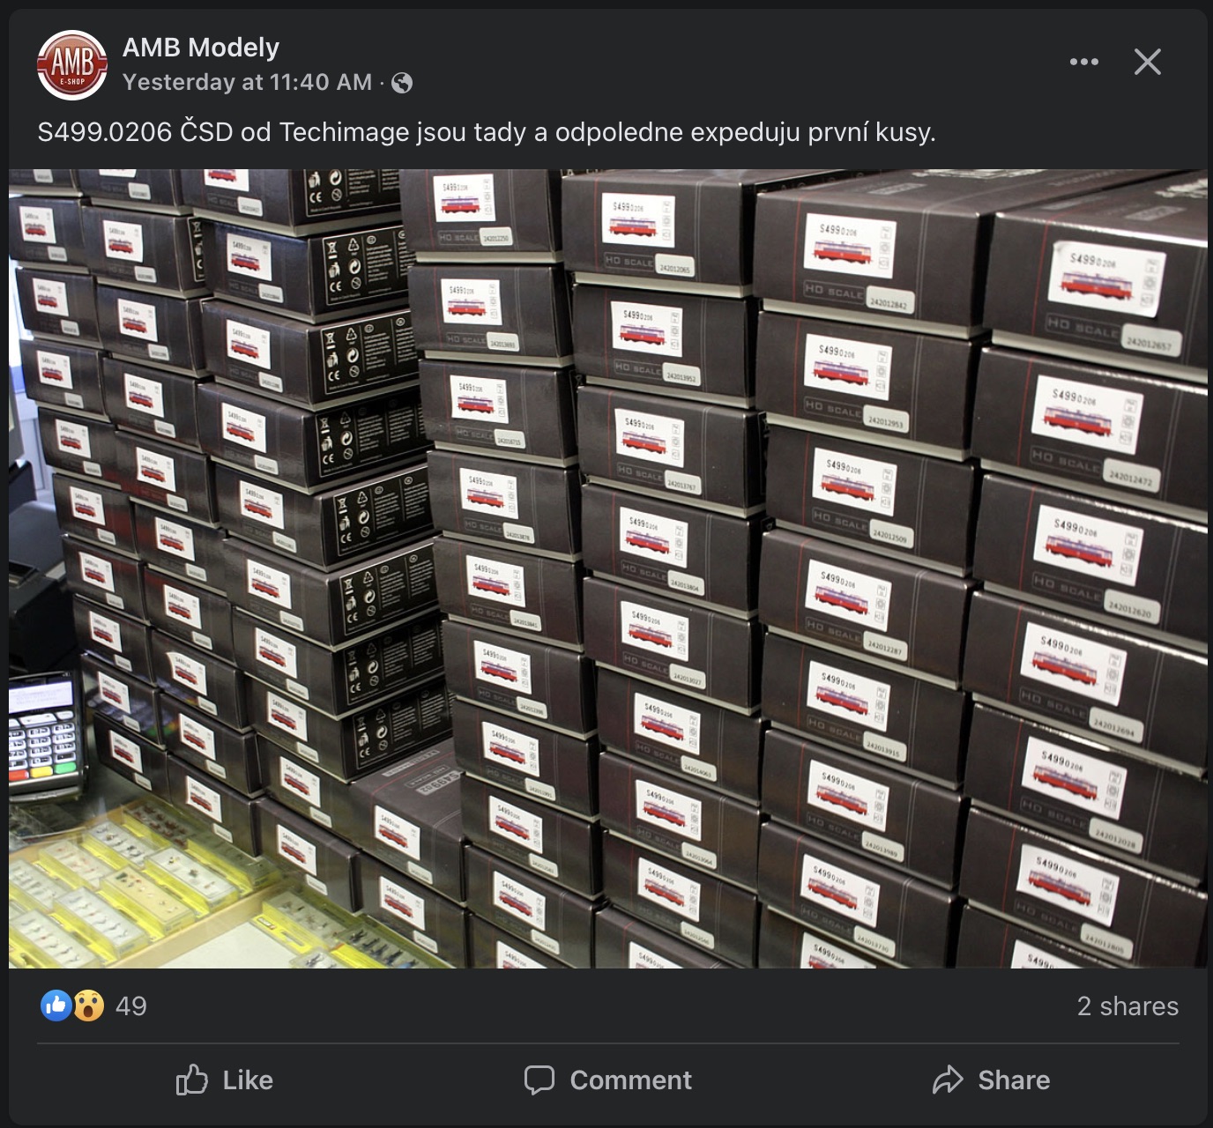Click the Share button label
The image size is (1213, 1128).
[x=1014, y=1080]
